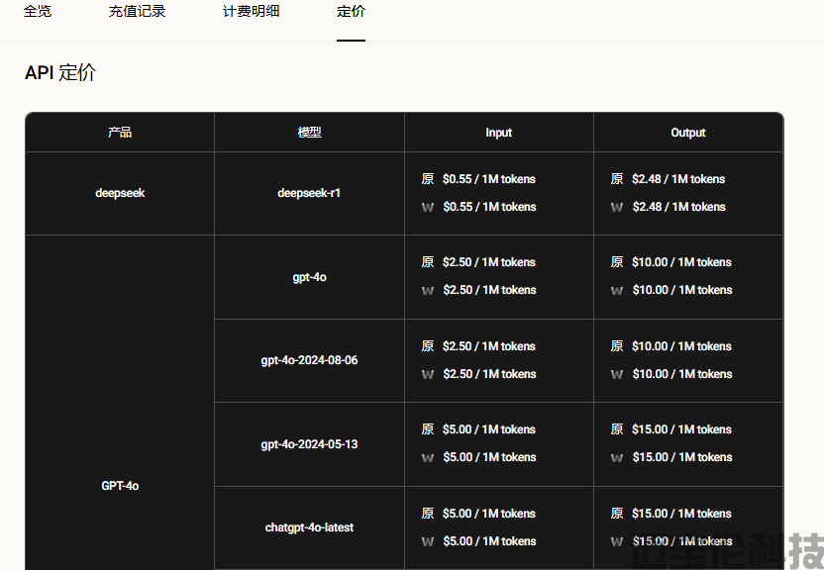Switch to the 全览 tab
824x570 pixels.
pos(38,12)
